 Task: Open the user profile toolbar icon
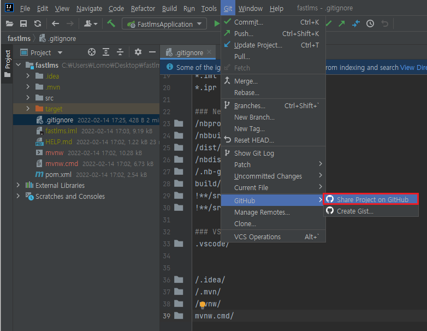(x=91, y=23)
